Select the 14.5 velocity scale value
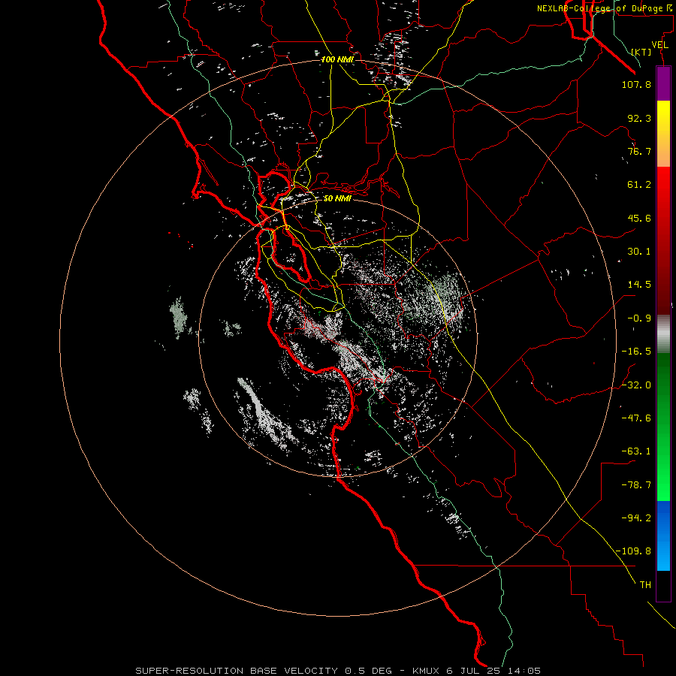The width and height of the screenshot is (676, 676). click(639, 285)
